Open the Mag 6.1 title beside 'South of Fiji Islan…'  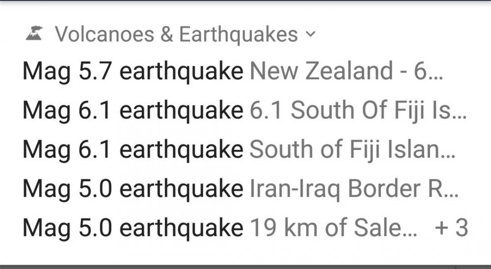pos(133,150)
